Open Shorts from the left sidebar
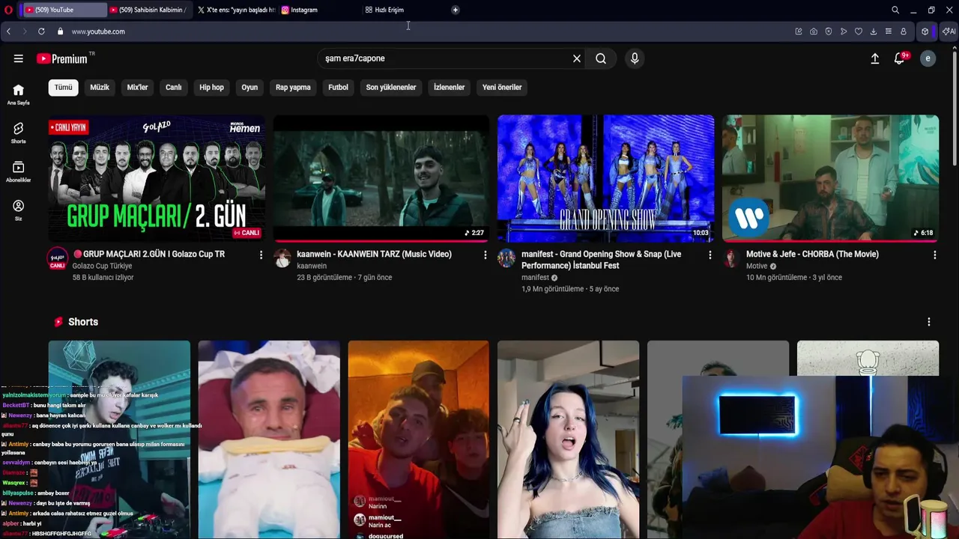959x539 pixels. pyautogui.click(x=19, y=133)
